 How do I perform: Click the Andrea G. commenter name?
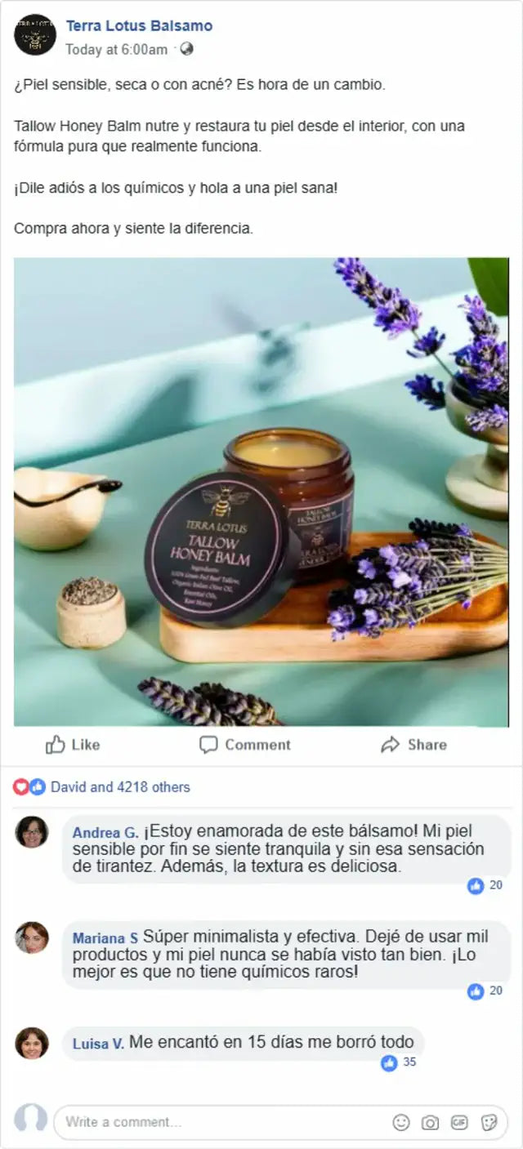click(105, 833)
